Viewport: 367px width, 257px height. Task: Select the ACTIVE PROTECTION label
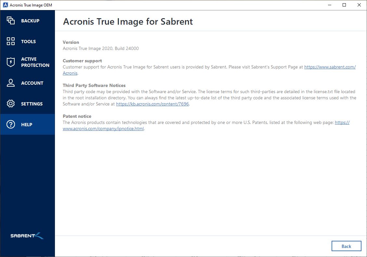coord(35,62)
